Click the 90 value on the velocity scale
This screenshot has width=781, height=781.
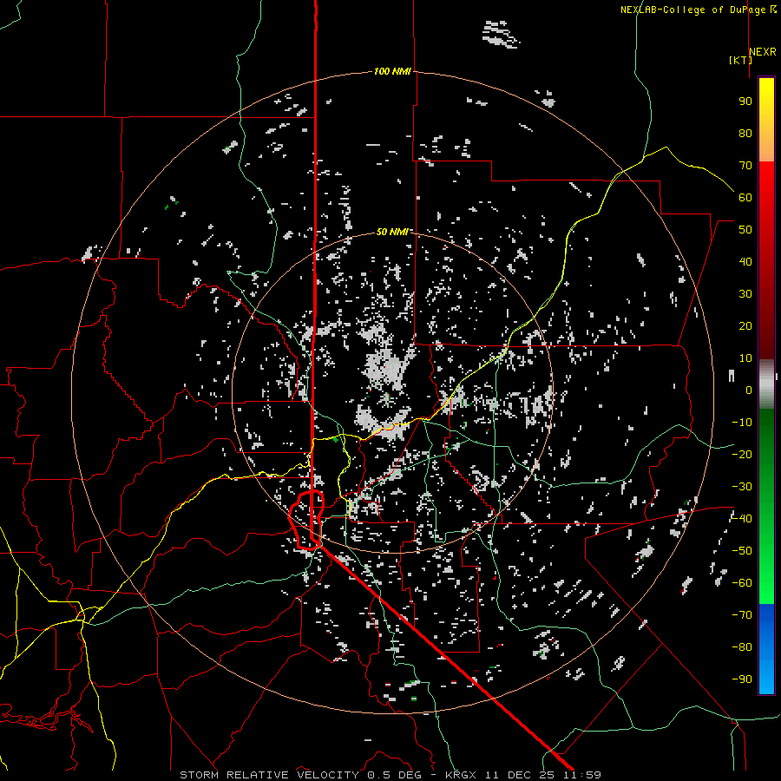pyautogui.click(x=745, y=102)
